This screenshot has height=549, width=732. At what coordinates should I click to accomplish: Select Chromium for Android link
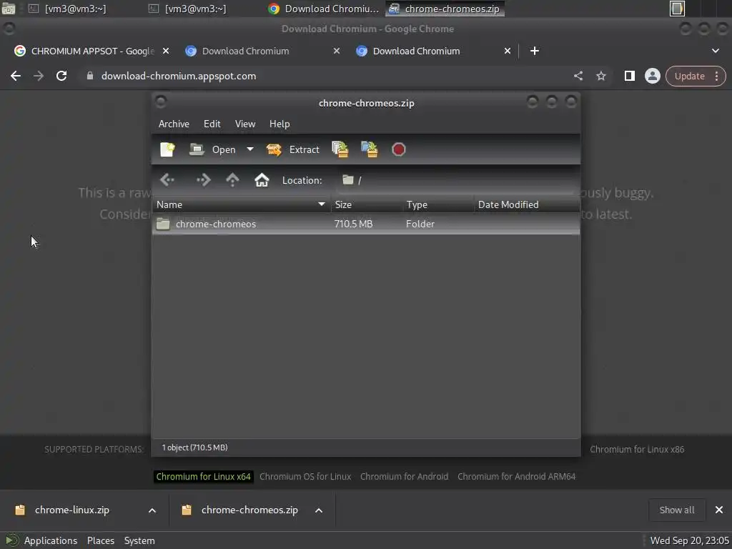pos(405,477)
